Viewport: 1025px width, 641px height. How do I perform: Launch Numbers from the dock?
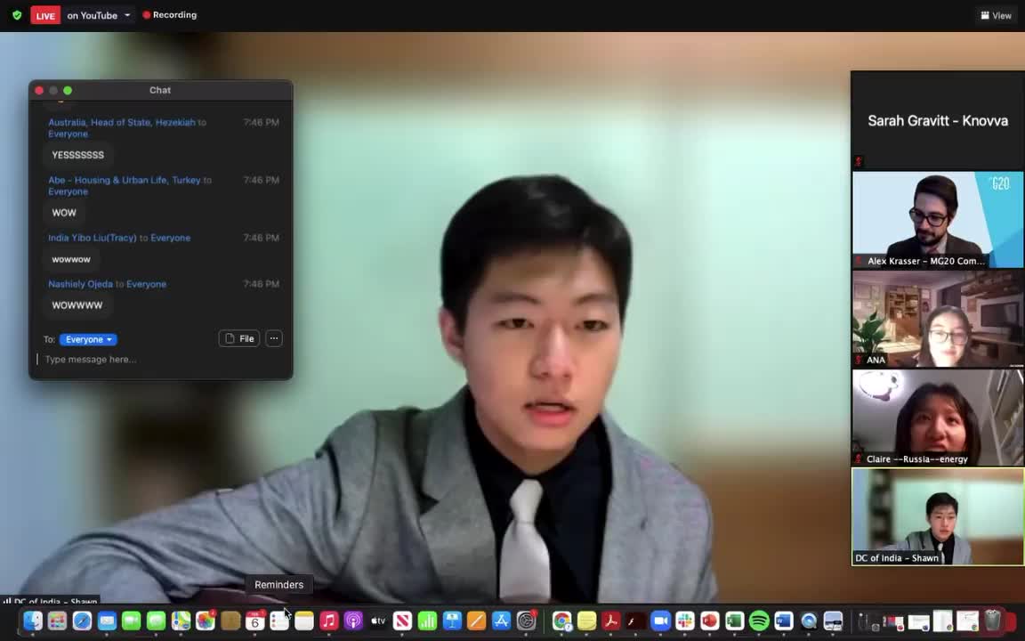[427, 621]
